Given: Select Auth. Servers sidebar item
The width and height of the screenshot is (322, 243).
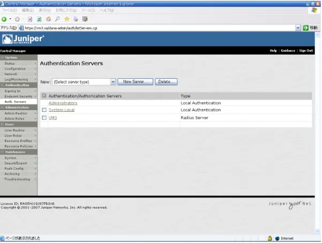Looking at the screenshot, I should point(18,102).
